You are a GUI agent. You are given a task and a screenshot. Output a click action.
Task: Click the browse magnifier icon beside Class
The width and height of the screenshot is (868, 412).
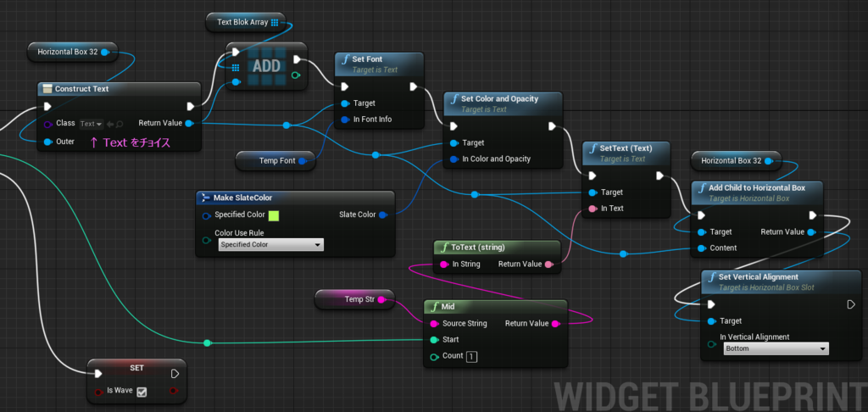[x=120, y=124]
